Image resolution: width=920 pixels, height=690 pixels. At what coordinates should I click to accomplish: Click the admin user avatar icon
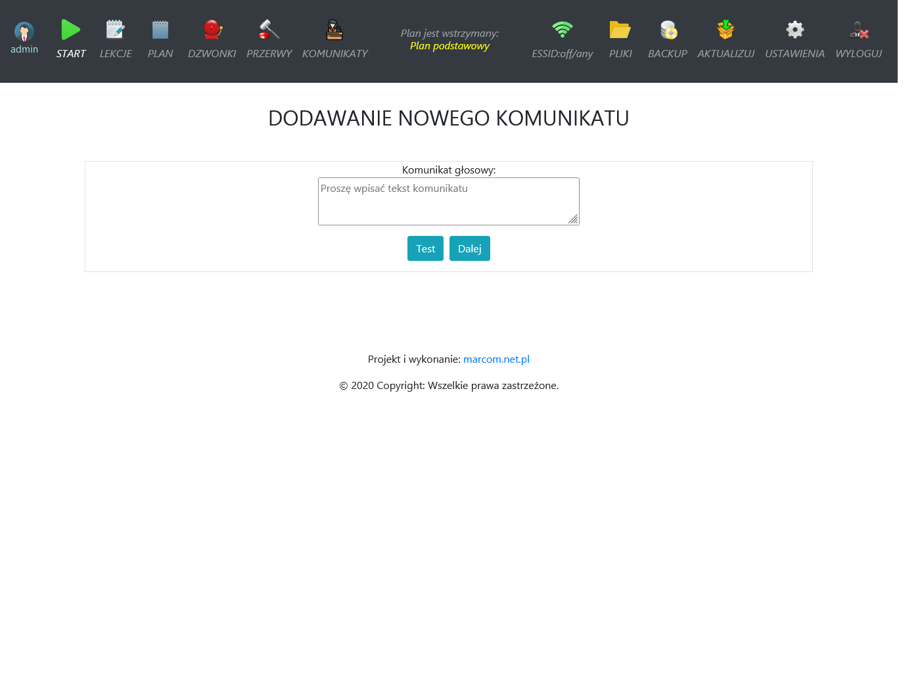24,32
